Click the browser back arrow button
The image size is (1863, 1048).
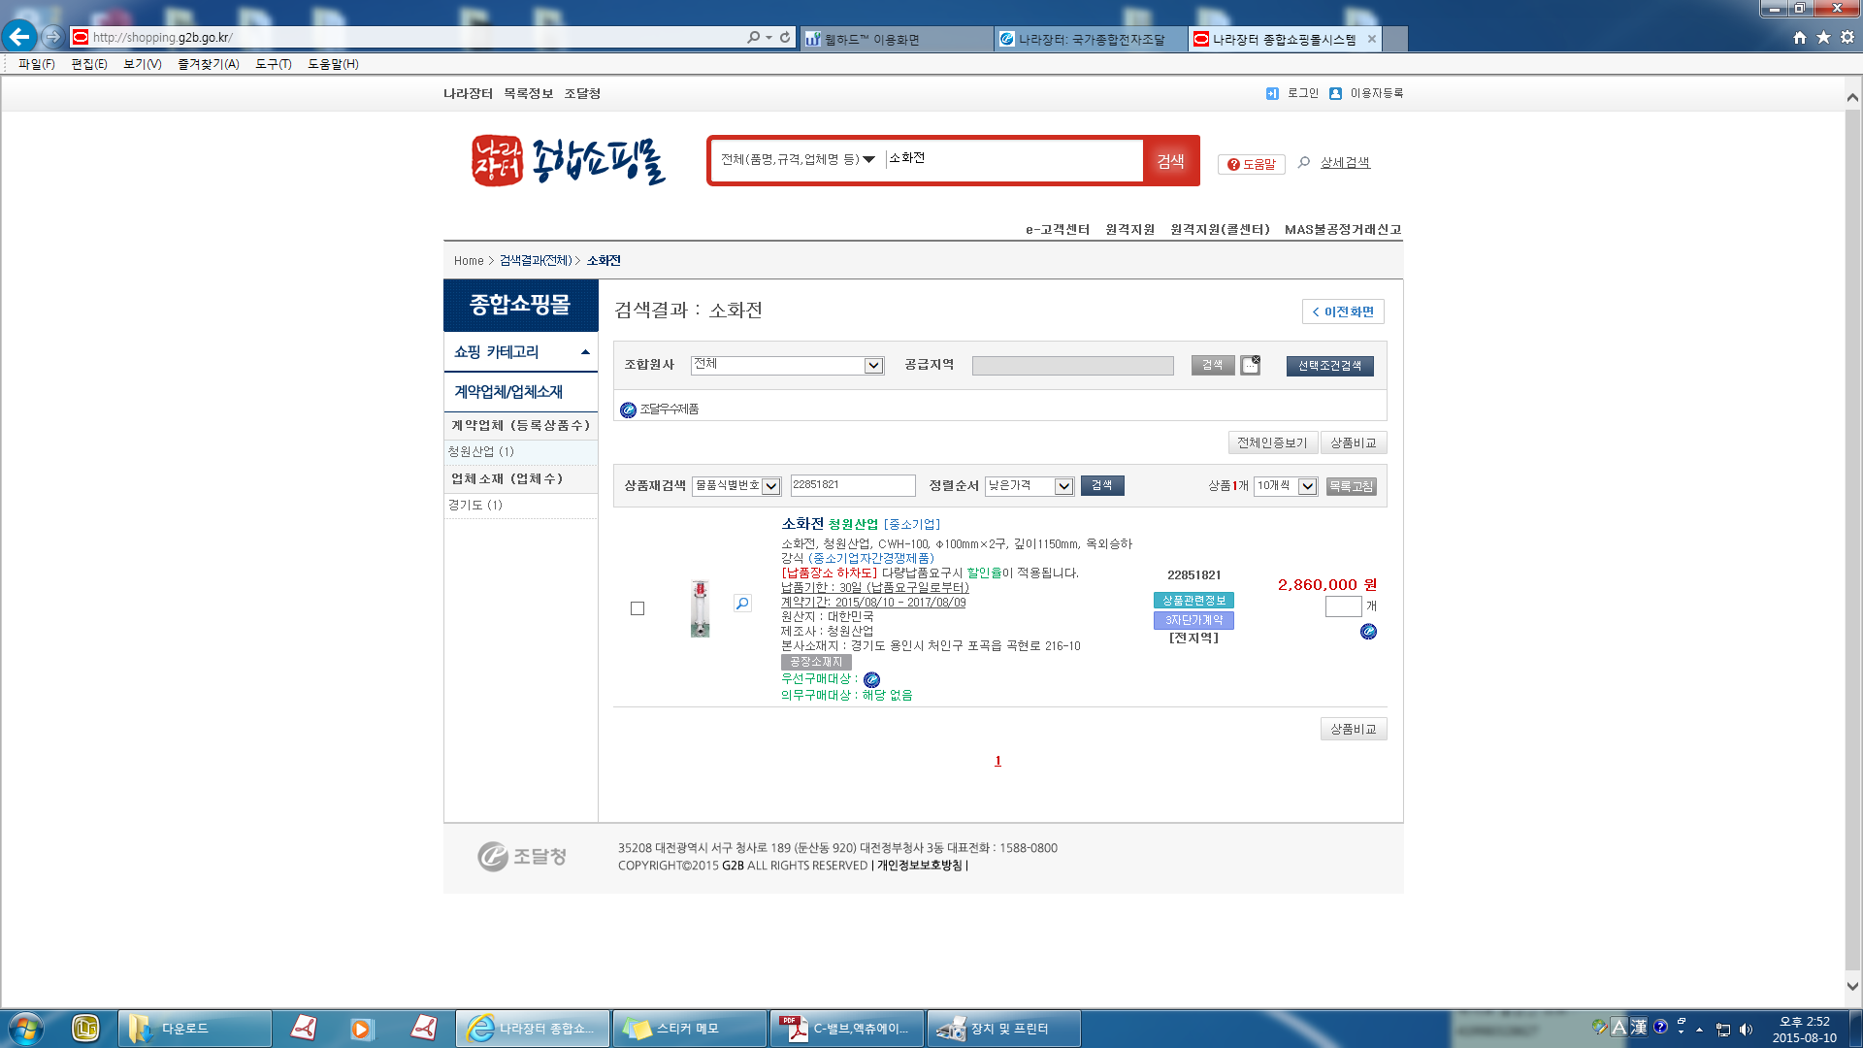point(18,37)
